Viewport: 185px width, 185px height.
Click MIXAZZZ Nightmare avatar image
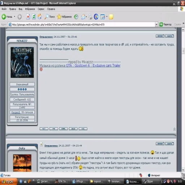(x=22, y=62)
